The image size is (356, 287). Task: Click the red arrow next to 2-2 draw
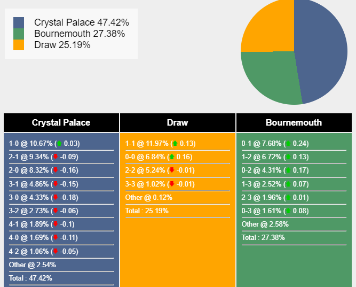[x=172, y=170]
